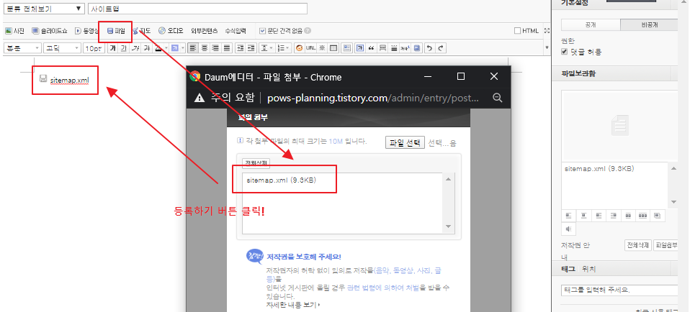This screenshot has height=312, width=690.
Task: Click 파일첨부 in the 파일보관함 panel
Action: tap(666, 245)
